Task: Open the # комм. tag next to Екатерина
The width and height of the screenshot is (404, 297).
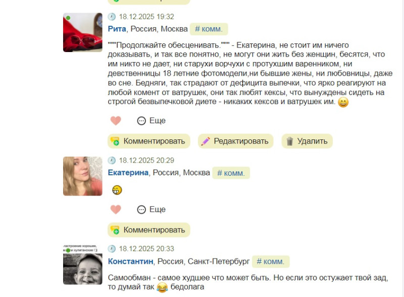Action: point(231,173)
